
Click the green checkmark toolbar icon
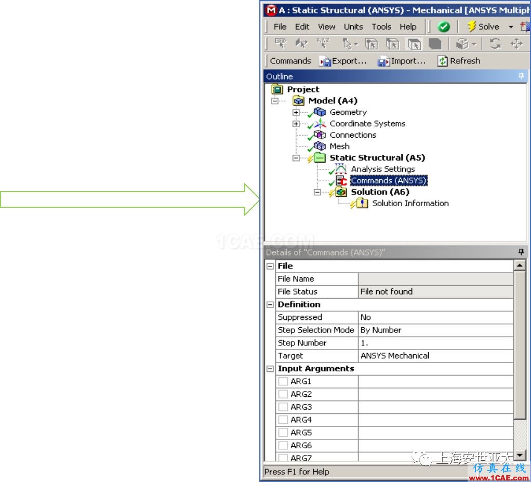(x=443, y=26)
